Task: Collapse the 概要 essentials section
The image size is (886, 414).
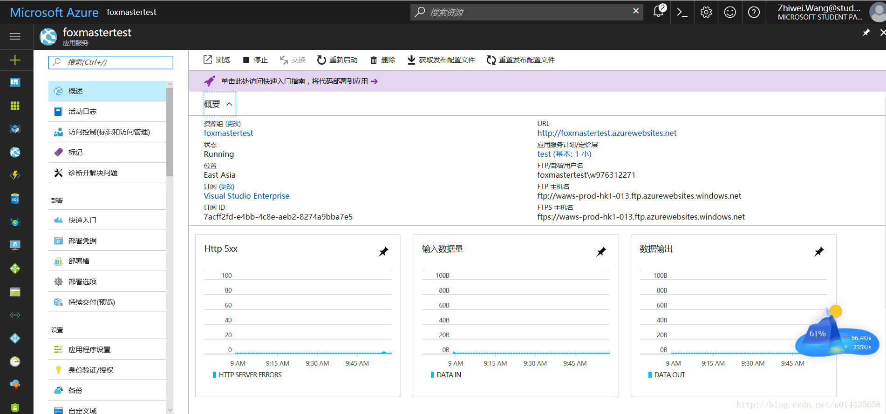Action: click(219, 104)
